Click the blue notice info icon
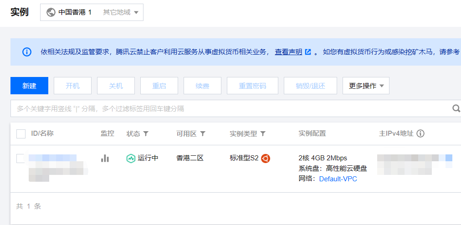Image resolution: width=461 pixels, height=225 pixels. pos(27,51)
